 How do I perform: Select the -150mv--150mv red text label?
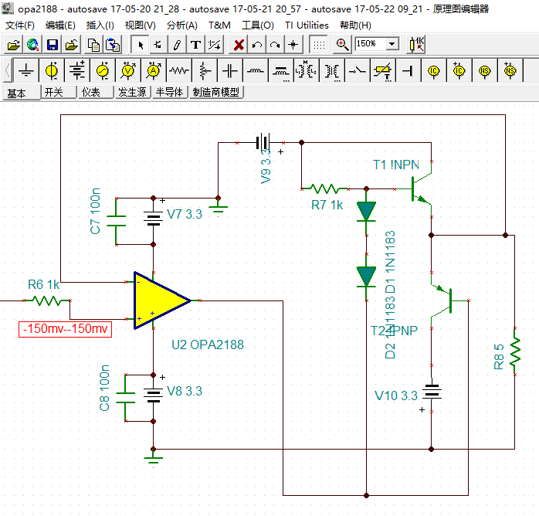[x=65, y=329]
